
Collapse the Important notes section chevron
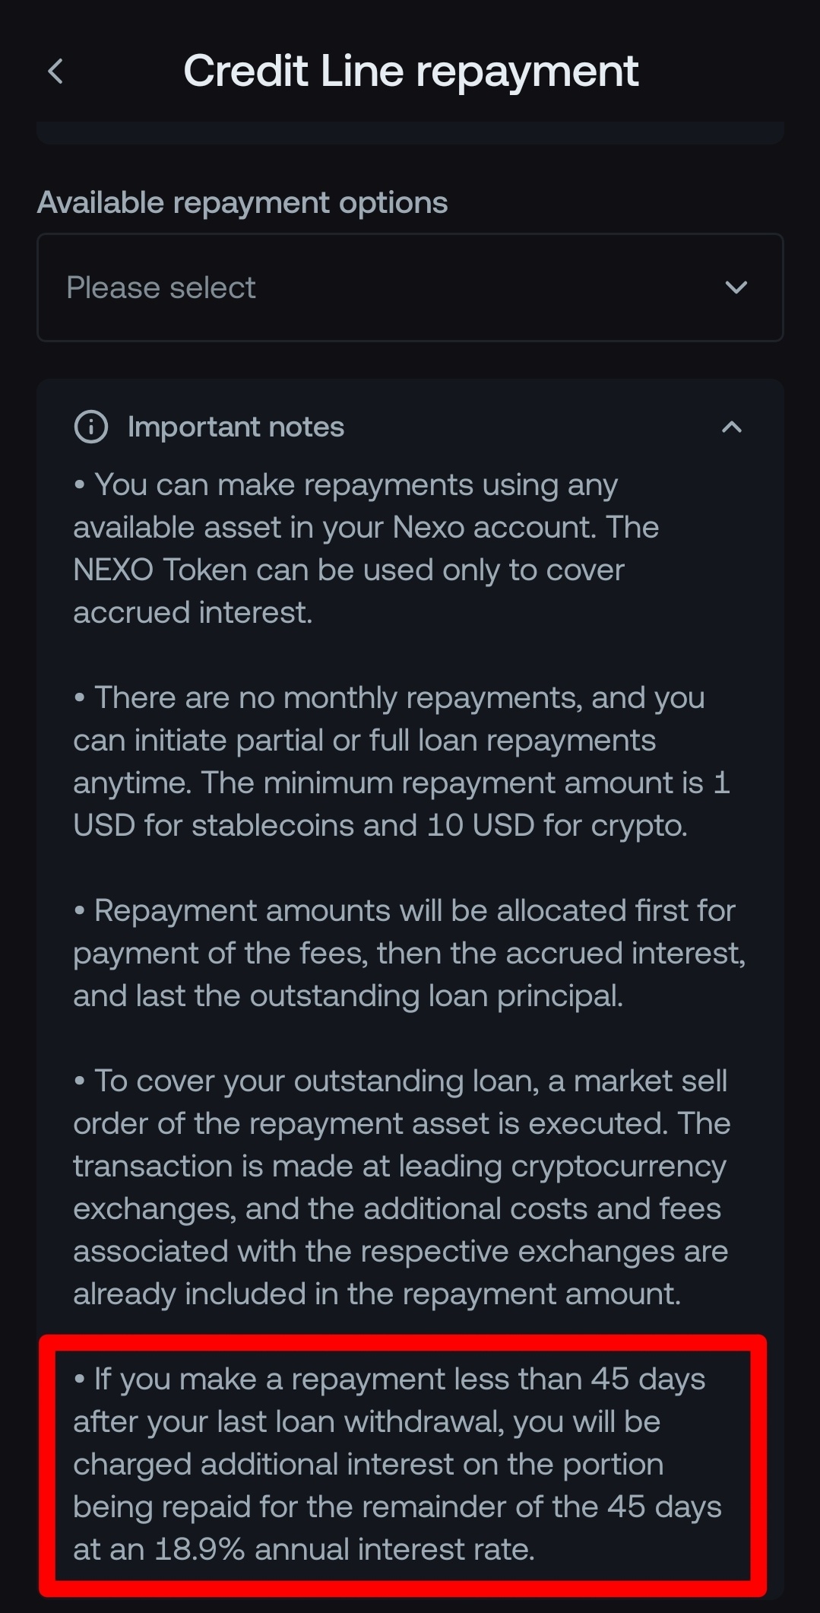[x=731, y=427]
